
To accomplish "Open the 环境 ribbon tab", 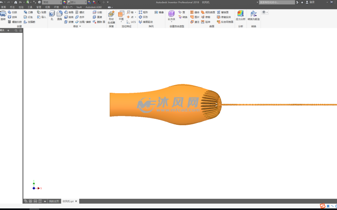I will [56, 7].
